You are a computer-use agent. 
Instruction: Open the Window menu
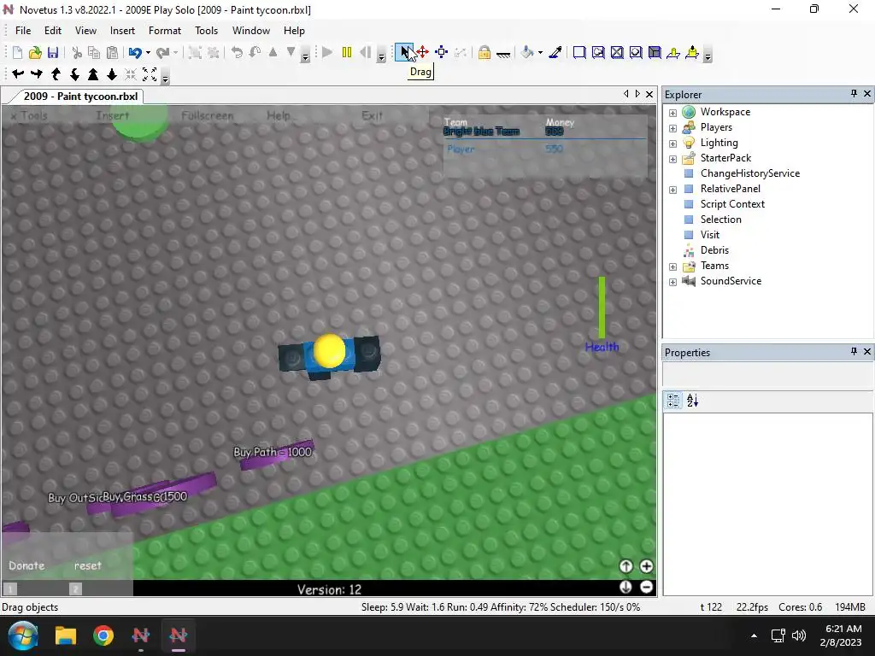(x=251, y=31)
